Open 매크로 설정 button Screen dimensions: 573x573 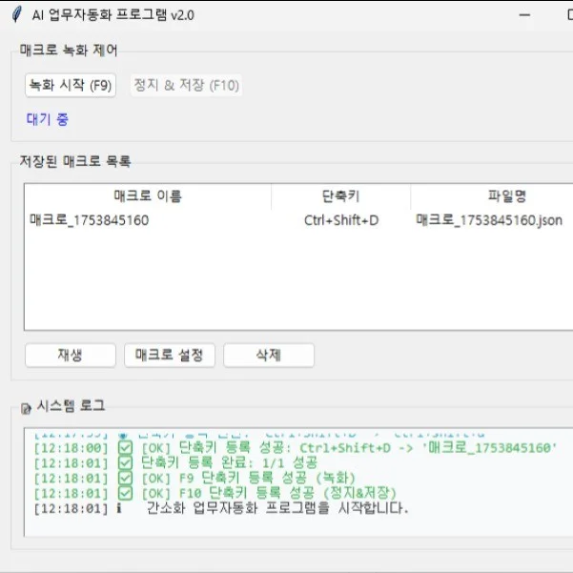click(x=170, y=355)
